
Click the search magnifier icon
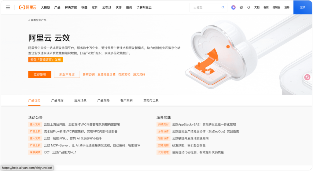click(x=223, y=7)
